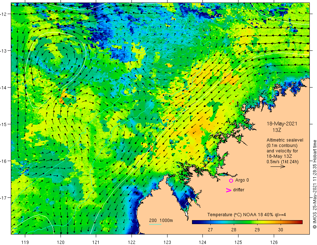Image resolution: width=317 pixels, height=245 pixels.
Task: Click the 125 longitude axis label
Action: (238, 242)
